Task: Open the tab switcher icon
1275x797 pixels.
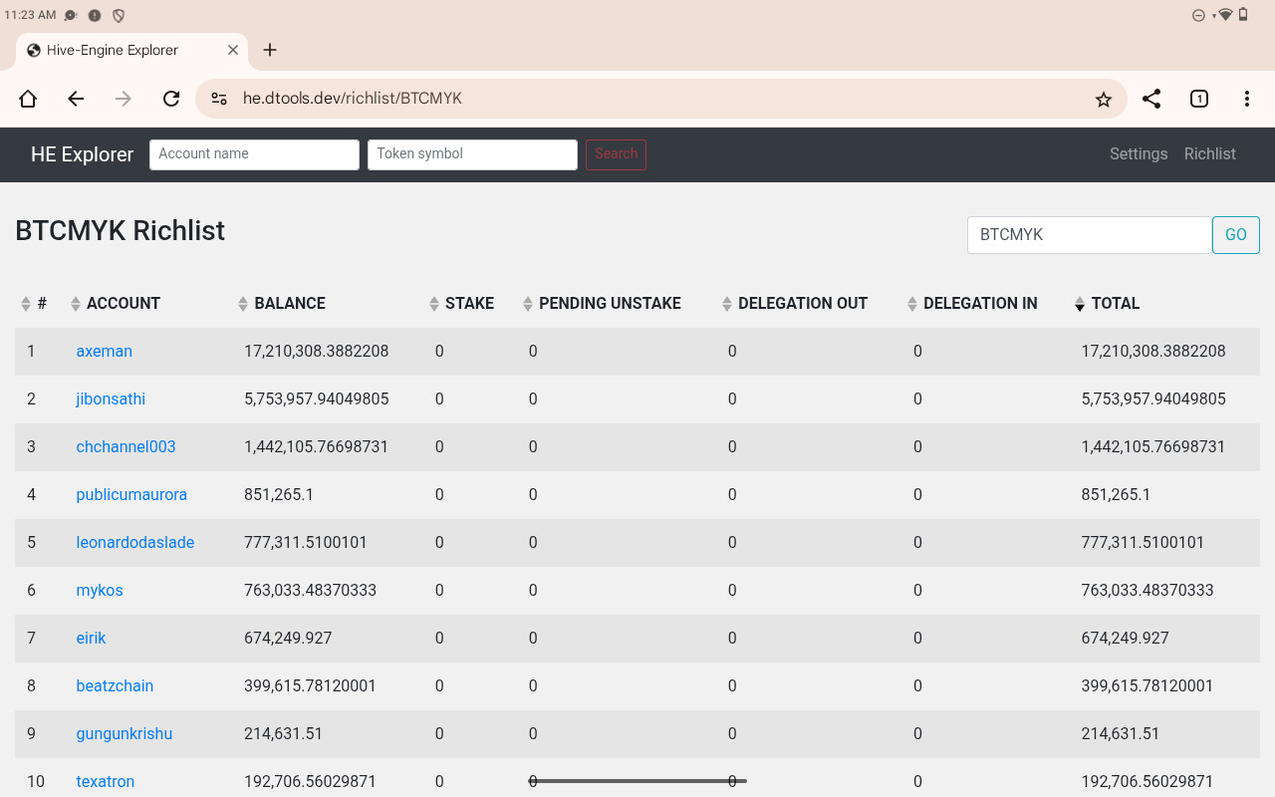Action: [x=1199, y=99]
